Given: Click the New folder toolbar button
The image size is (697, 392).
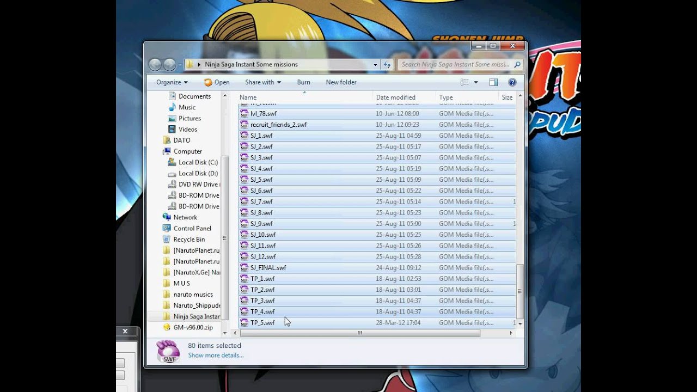Looking at the screenshot, I should pos(341,82).
